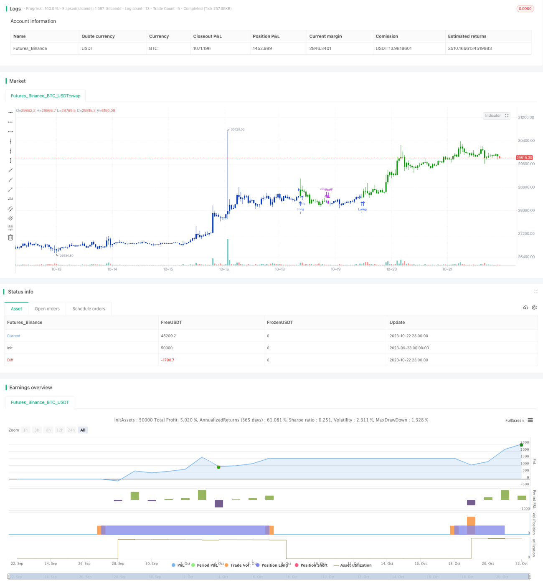Collapse the Status info panel with corner arrows
This screenshot has height=588, width=543.
click(535, 291)
